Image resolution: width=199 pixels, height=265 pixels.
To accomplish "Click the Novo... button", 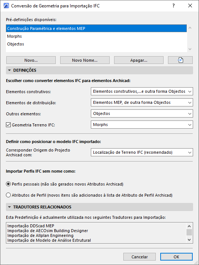I will [31, 60].
